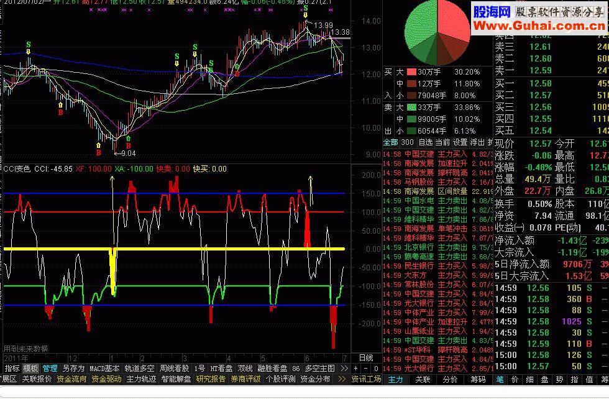Select the 全部 filter tab
Image resolution: width=609 pixels, height=399 pixels.
point(391,142)
